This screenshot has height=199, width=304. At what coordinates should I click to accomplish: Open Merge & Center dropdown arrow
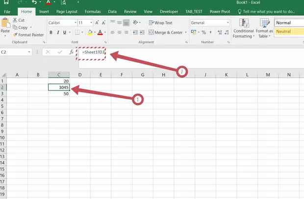click(x=186, y=32)
